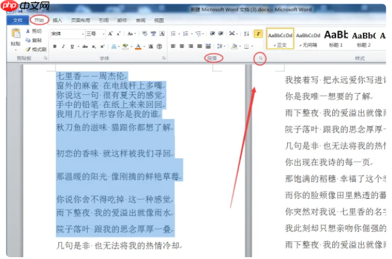
Task: Click the Increase Indent icon
Action: (x=221, y=33)
